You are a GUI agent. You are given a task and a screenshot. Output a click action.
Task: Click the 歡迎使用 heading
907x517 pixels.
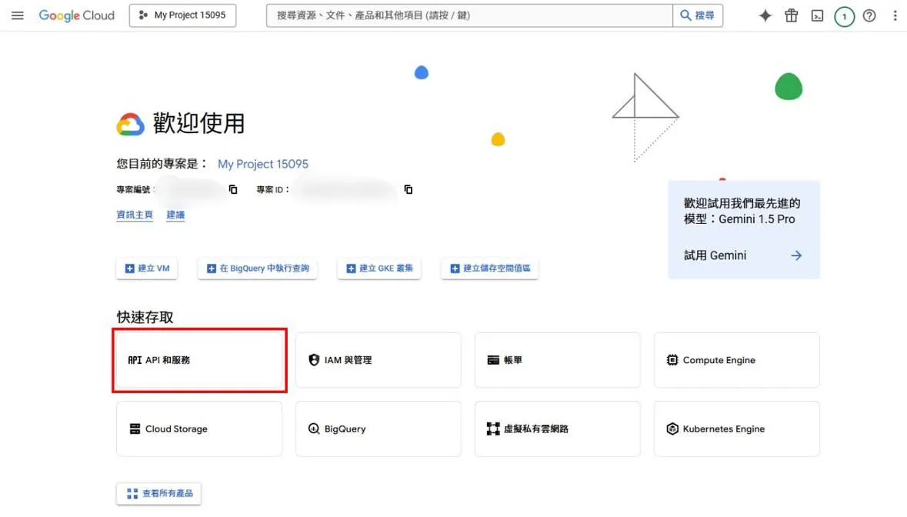tap(199, 124)
